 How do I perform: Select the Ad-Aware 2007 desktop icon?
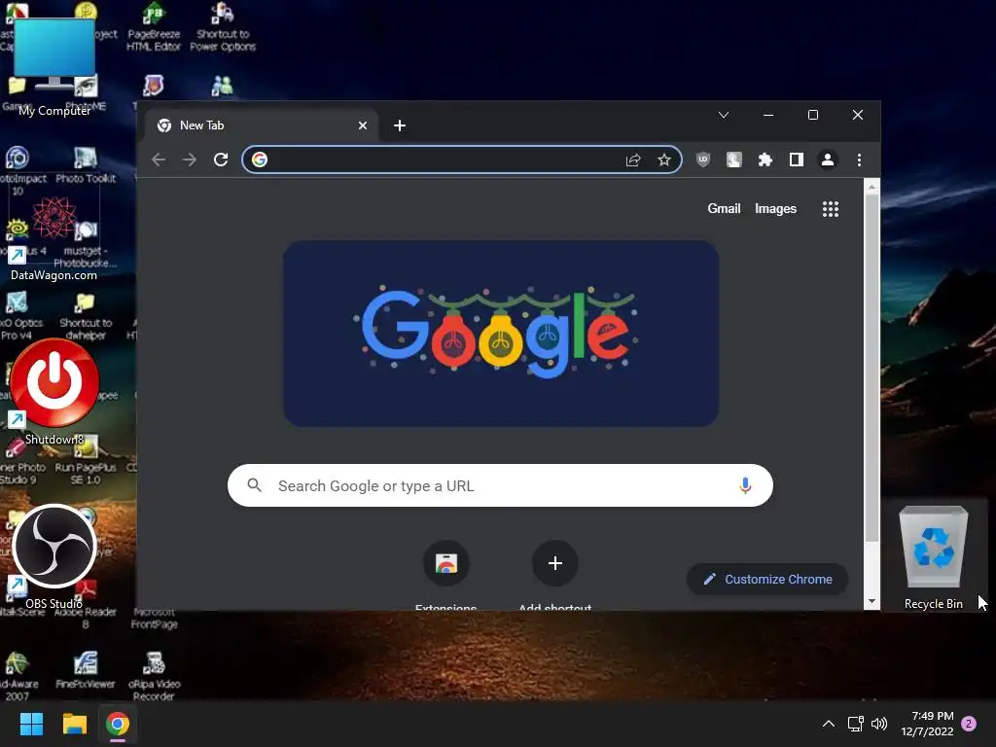coord(18,677)
